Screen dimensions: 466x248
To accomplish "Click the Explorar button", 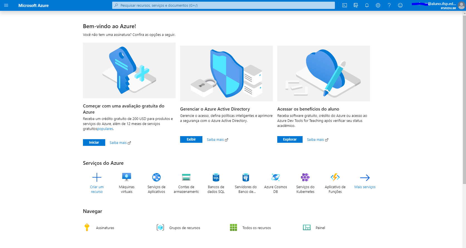I will 290,139.
